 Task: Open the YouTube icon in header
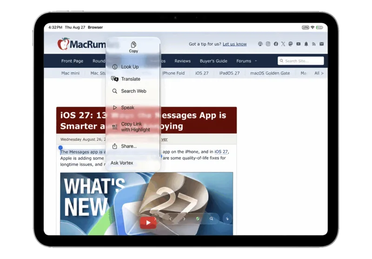tap(299, 44)
